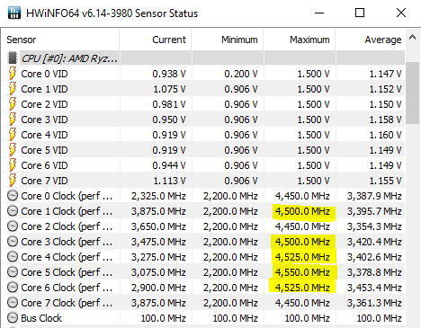Click Core 2 Clock current value 3,650.0 MHz
The image size is (421, 328).
pyautogui.click(x=158, y=226)
